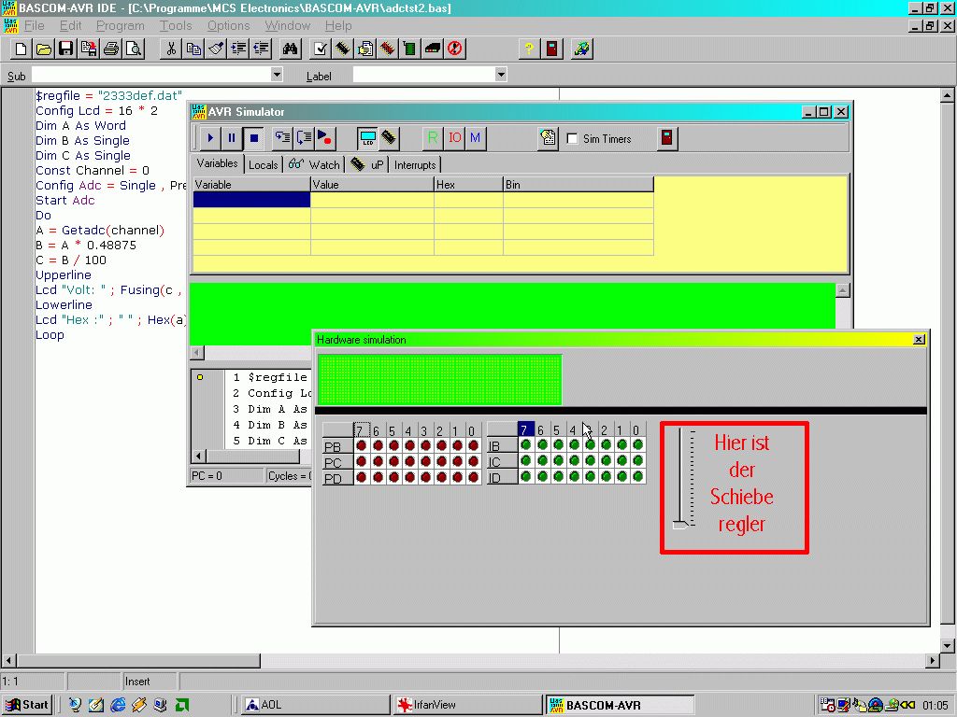Click the run-to-breakpoint simulator icon
The width and height of the screenshot is (957, 717).
click(324, 138)
